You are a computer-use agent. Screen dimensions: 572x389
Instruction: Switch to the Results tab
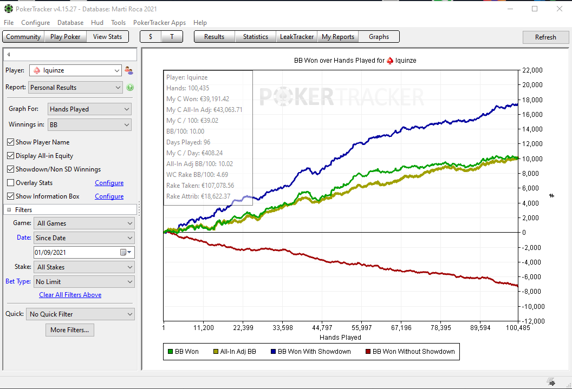pyautogui.click(x=214, y=37)
